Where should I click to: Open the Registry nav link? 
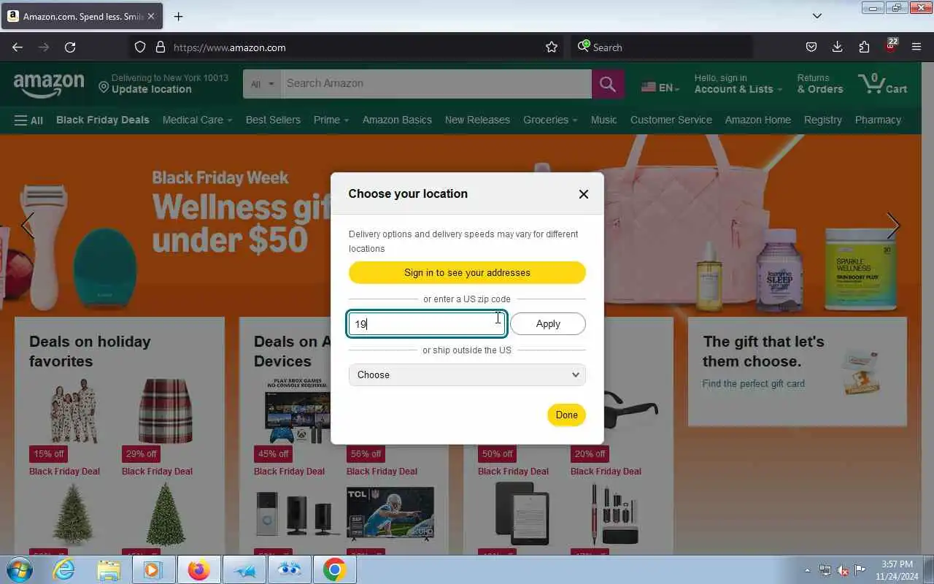click(x=823, y=120)
